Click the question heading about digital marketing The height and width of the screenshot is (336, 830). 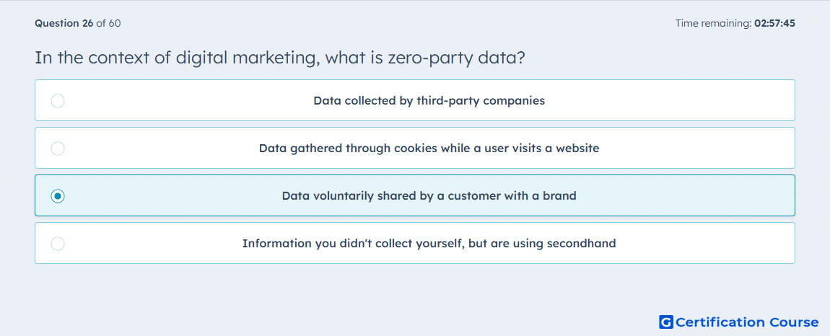[280, 57]
